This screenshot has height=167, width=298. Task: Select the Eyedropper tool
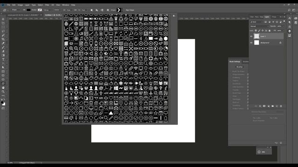3,43
